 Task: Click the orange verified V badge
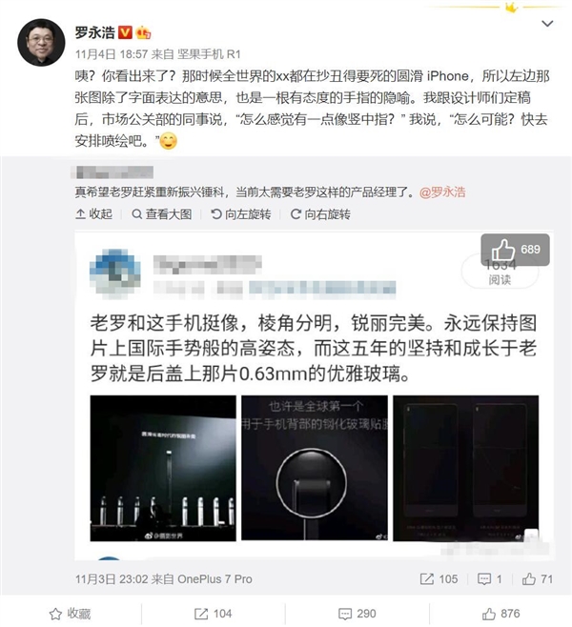126,32
